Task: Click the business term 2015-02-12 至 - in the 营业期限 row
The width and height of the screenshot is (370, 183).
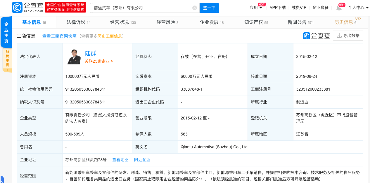Action: coord(195,118)
